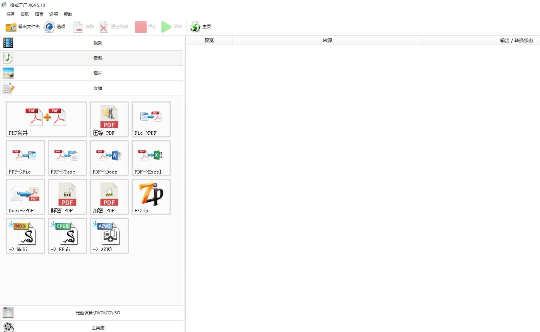Click the 预览 column header
This screenshot has width=540, height=332.
[x=209, y=40]
